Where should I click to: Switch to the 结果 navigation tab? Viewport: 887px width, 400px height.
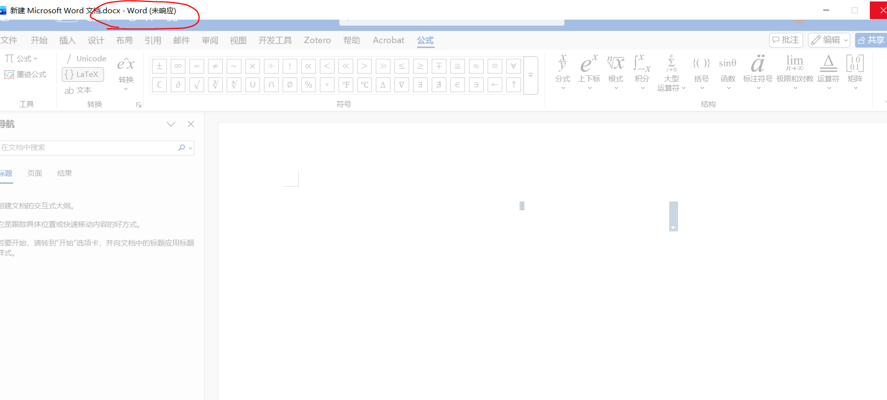coord(65,173)
